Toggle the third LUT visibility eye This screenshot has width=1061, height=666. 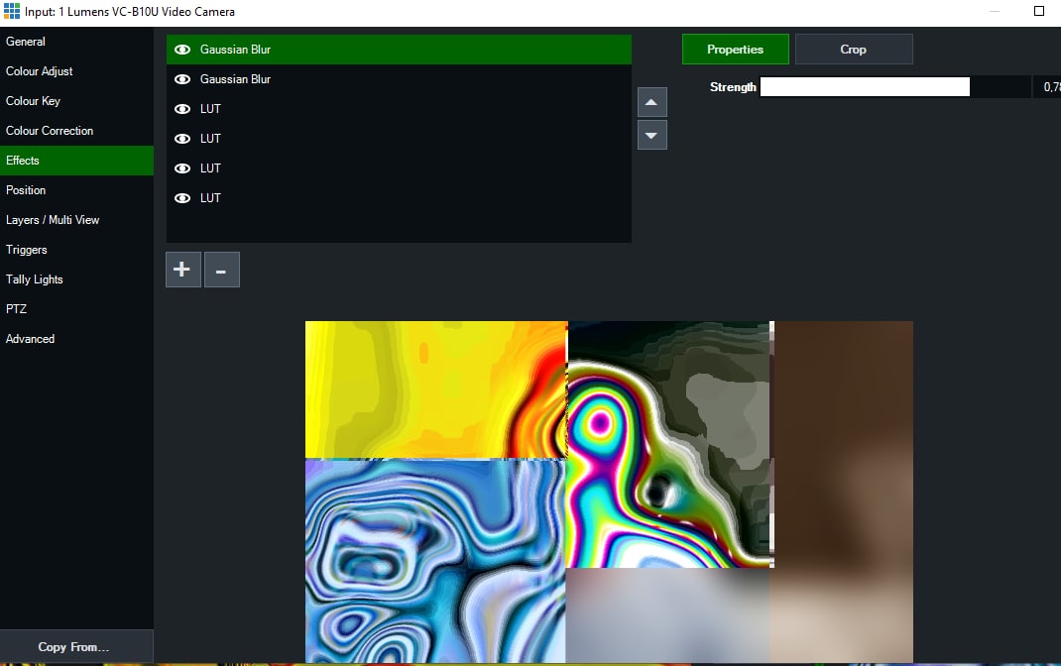[182, 168]
